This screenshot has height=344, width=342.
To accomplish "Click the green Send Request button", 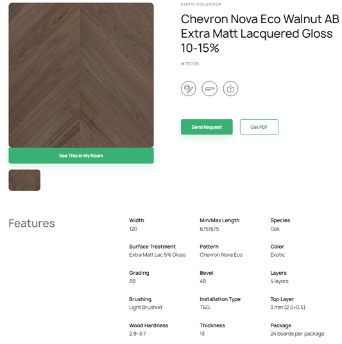I will click(207, 127).
